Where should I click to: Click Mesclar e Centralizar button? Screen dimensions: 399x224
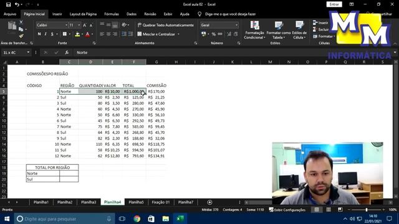click(x=156, y=34)
